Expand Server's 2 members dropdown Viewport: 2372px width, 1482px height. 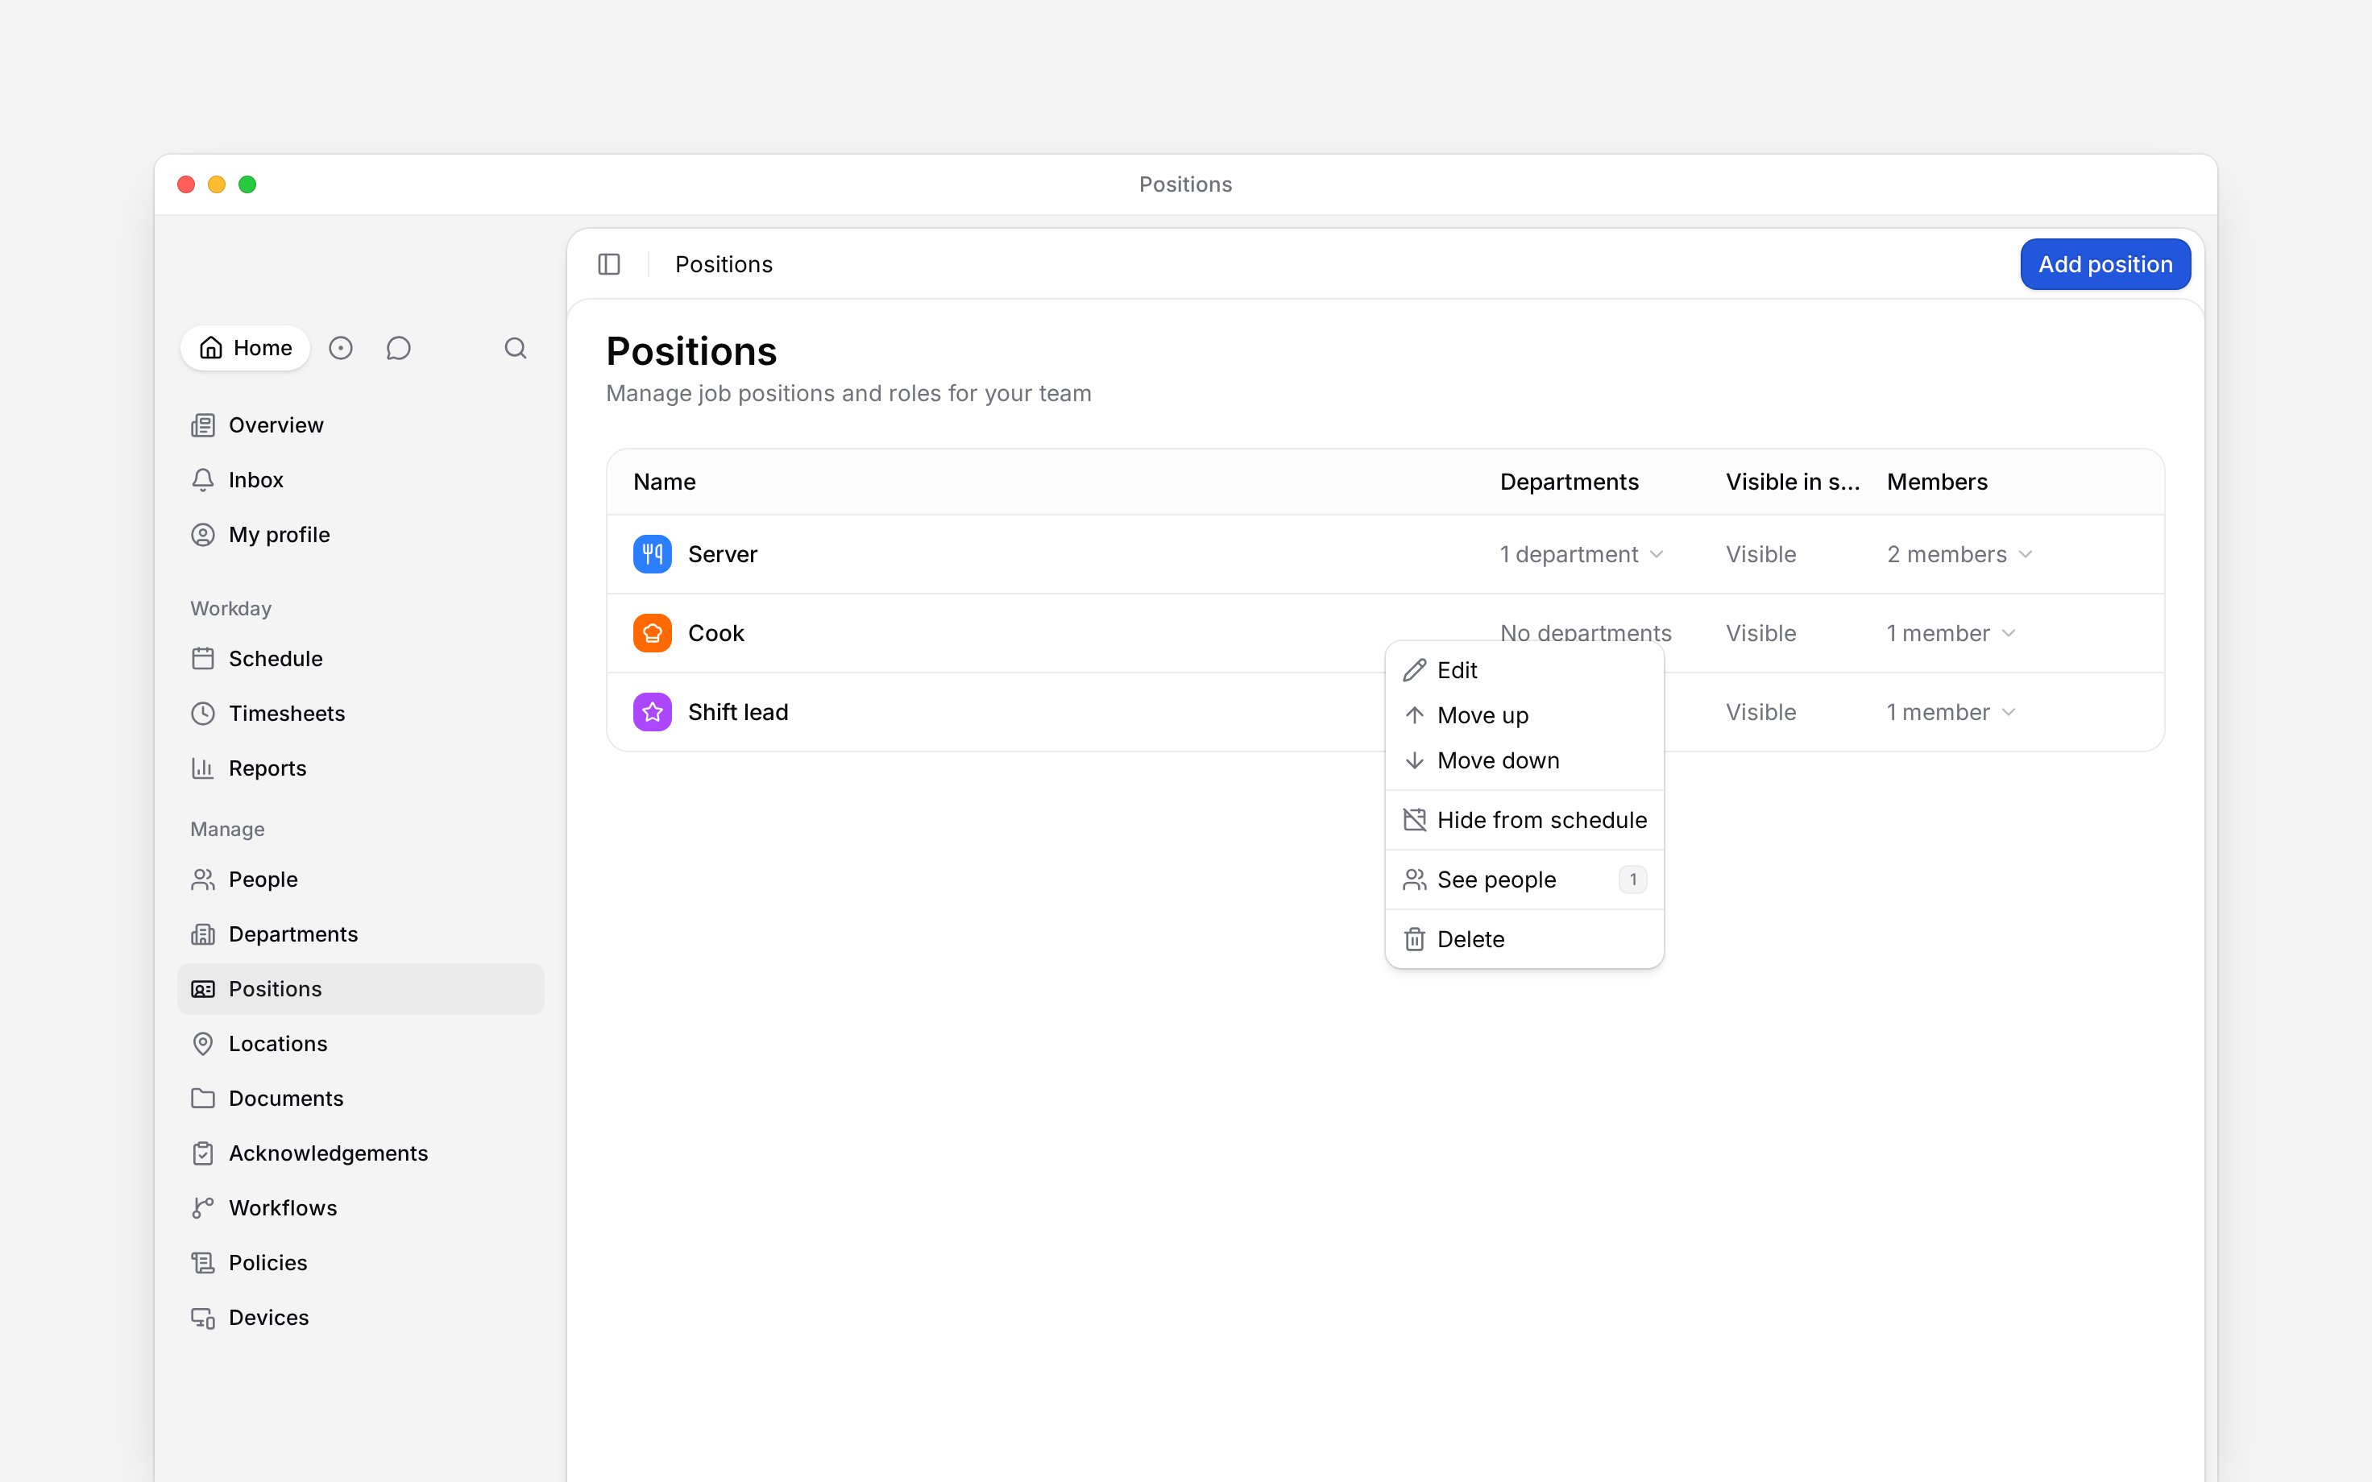(x=1960, y=555)
